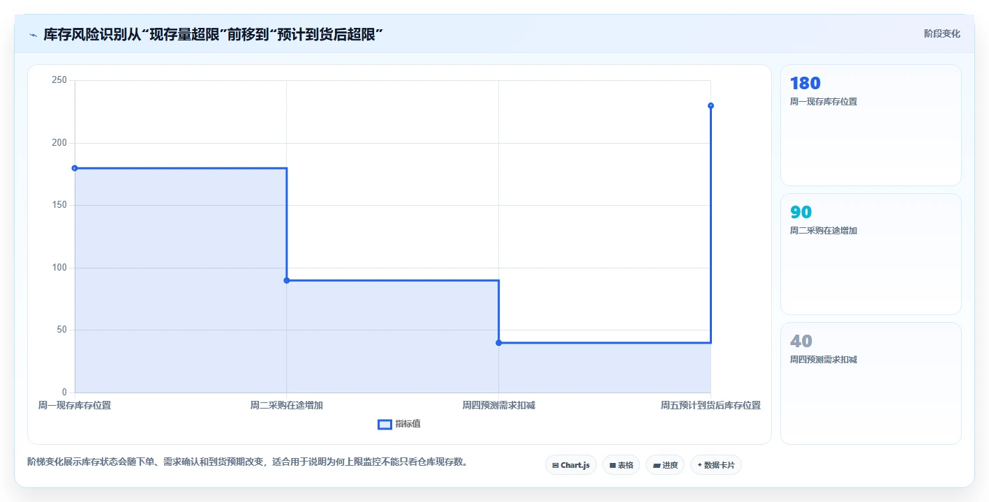Click the 阶段变化 label in header
The width and height of the screenshot is (989, 502).
[x=942, y=34]
